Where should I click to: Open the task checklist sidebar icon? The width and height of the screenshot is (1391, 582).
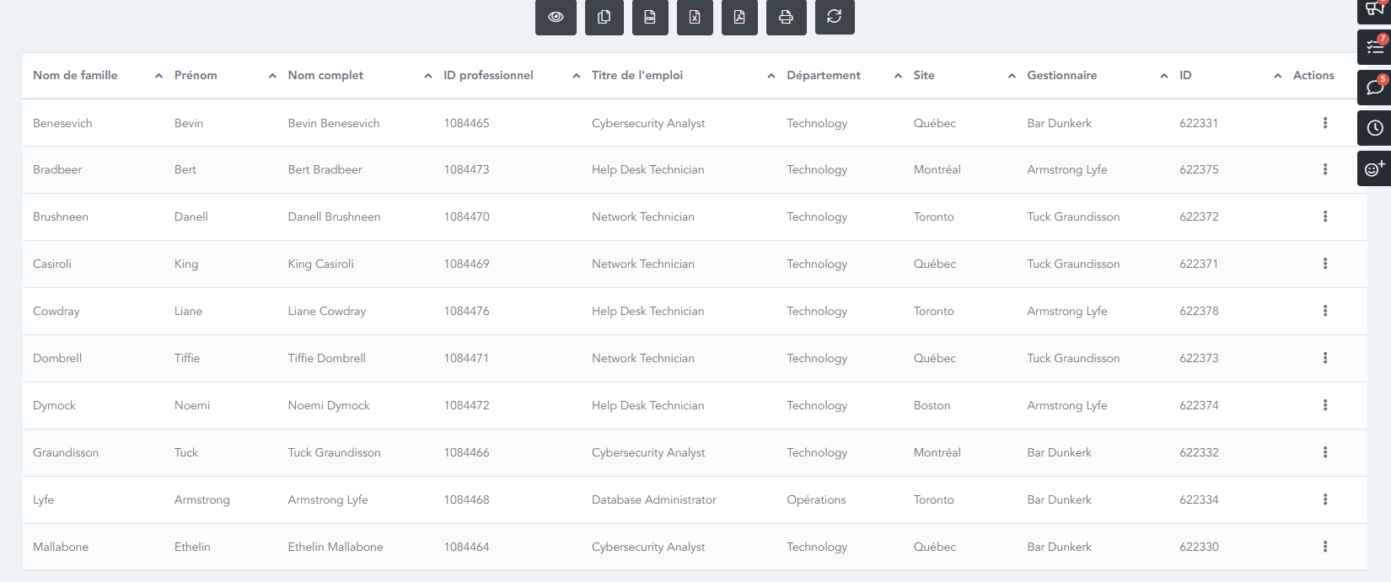coord(1375,47)
